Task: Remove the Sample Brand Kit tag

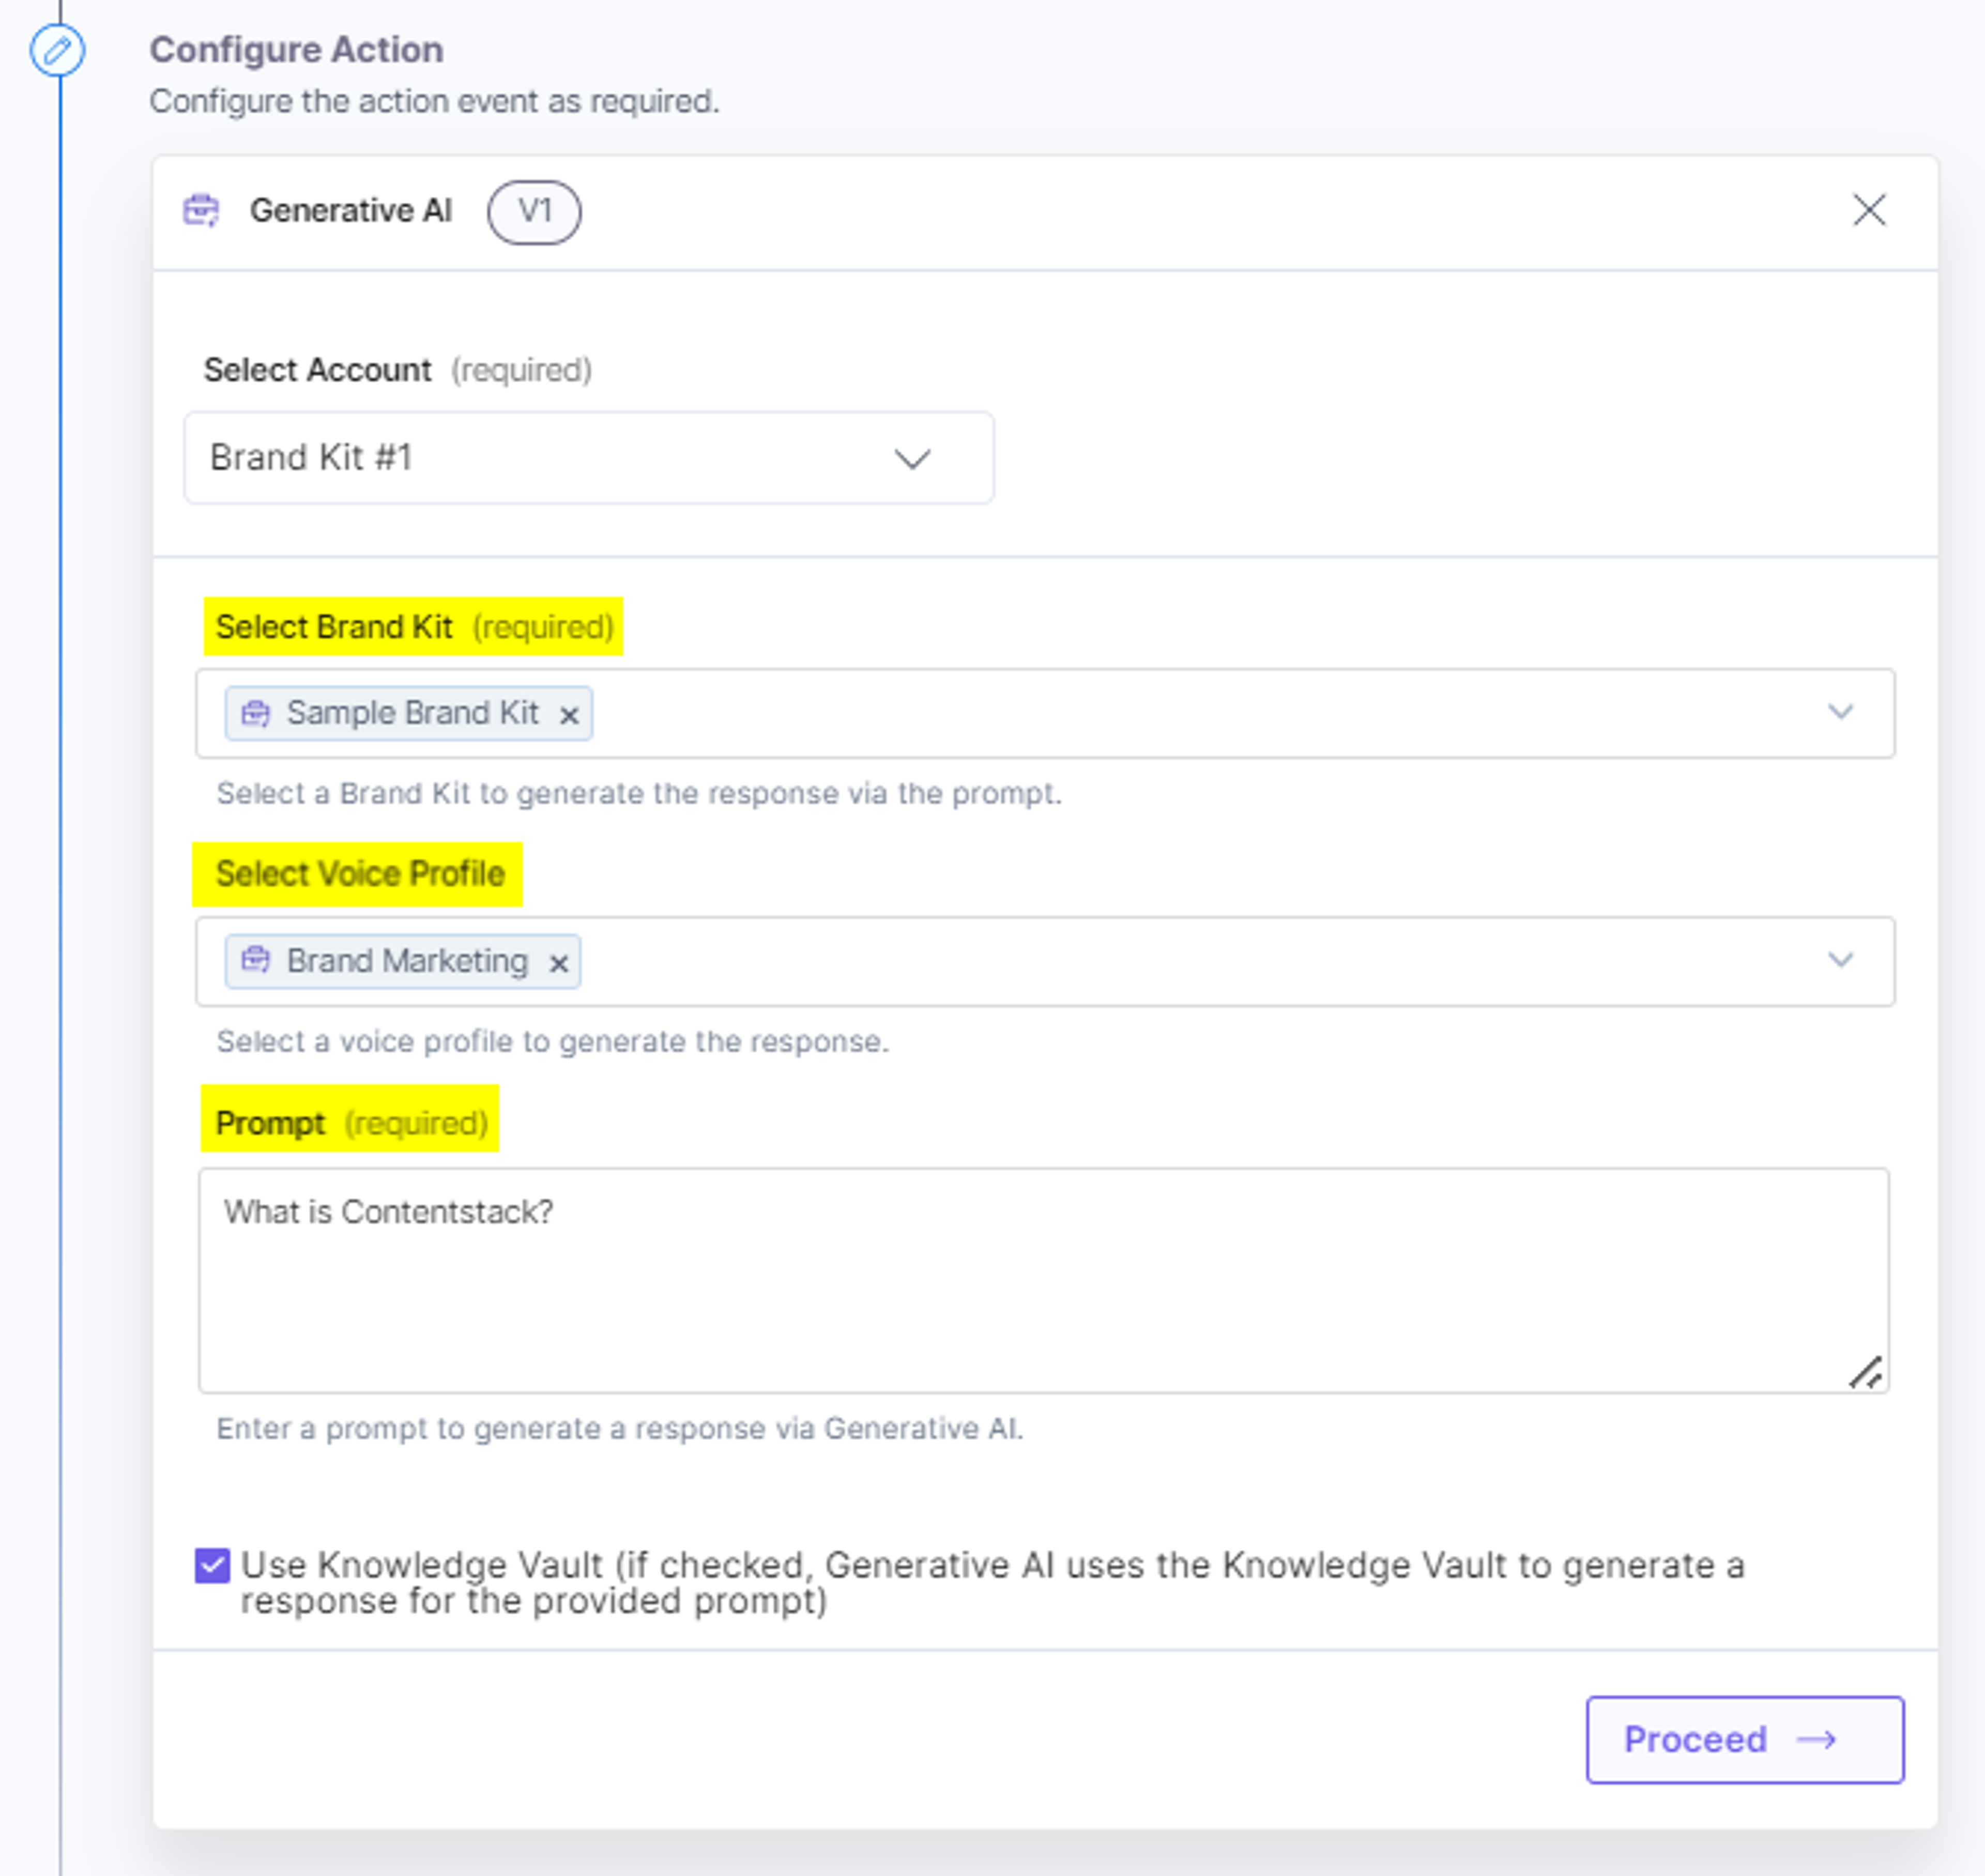Action: pos(569,715)
